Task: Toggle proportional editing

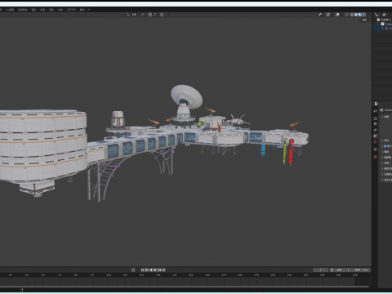Action: point(162,15)
